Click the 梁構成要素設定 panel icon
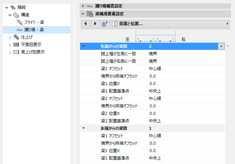This screenshot has height=164, width=235. [x=90, y=14]
